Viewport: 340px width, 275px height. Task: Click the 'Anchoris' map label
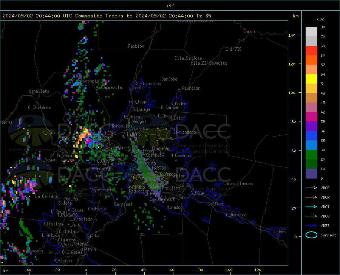pos(97,209)
